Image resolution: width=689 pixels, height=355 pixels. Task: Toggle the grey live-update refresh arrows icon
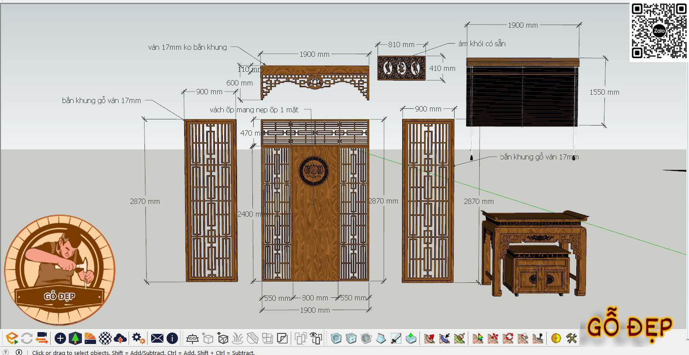click(x=26, y=338)
